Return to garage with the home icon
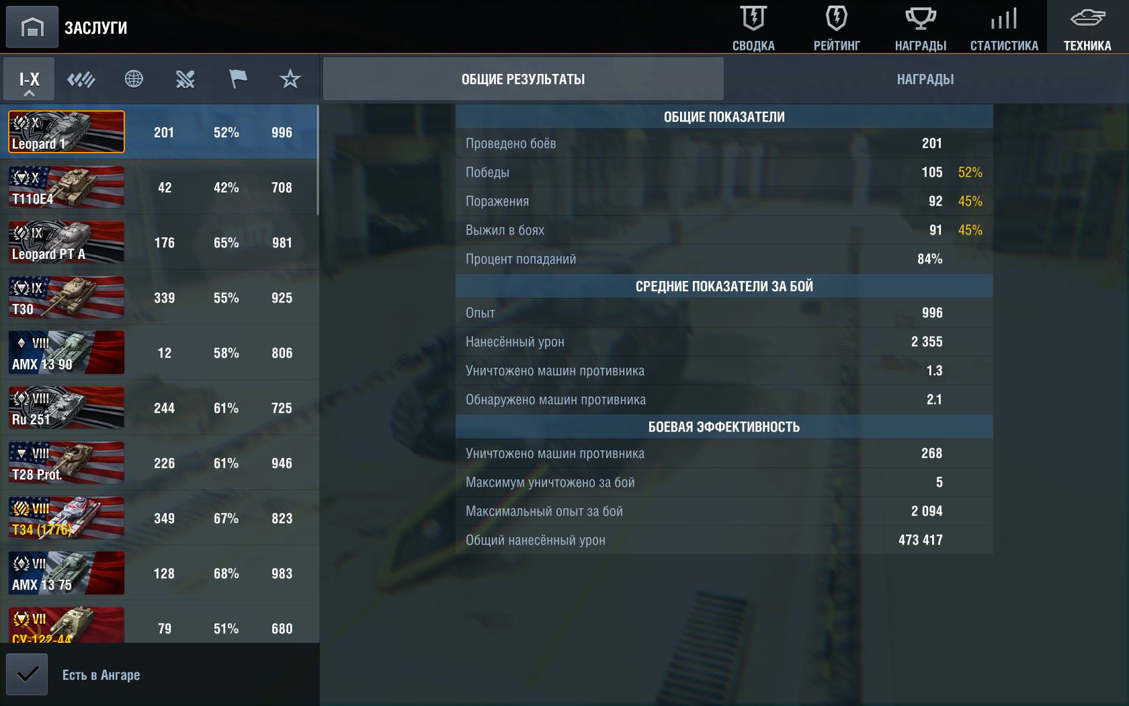Screen dimensions: 1129x706 pos(32,27)
